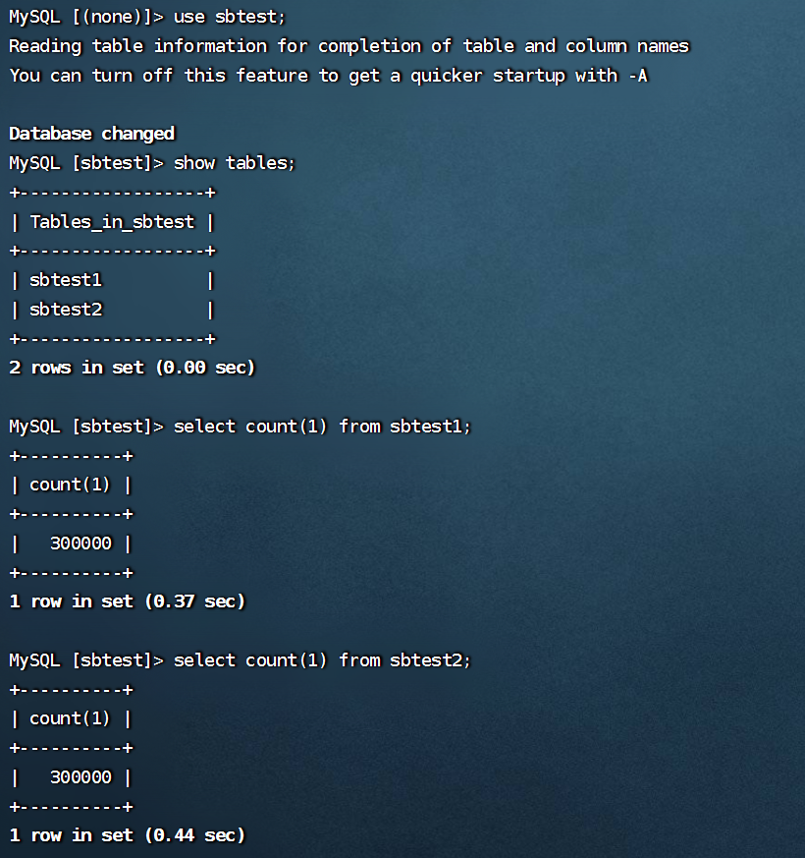This screenshot has height=858, width=805.
Task: Select the sbtest2 row in the tables list
Action: coord(66,310)
